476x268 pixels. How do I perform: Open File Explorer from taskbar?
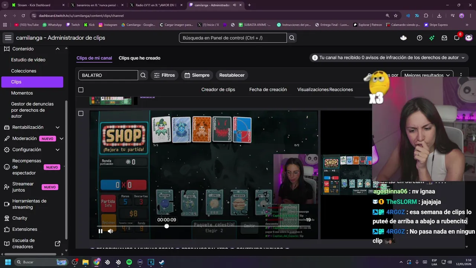(86, 262)
